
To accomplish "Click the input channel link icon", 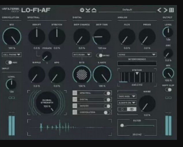I will click(x=12, y=98).
